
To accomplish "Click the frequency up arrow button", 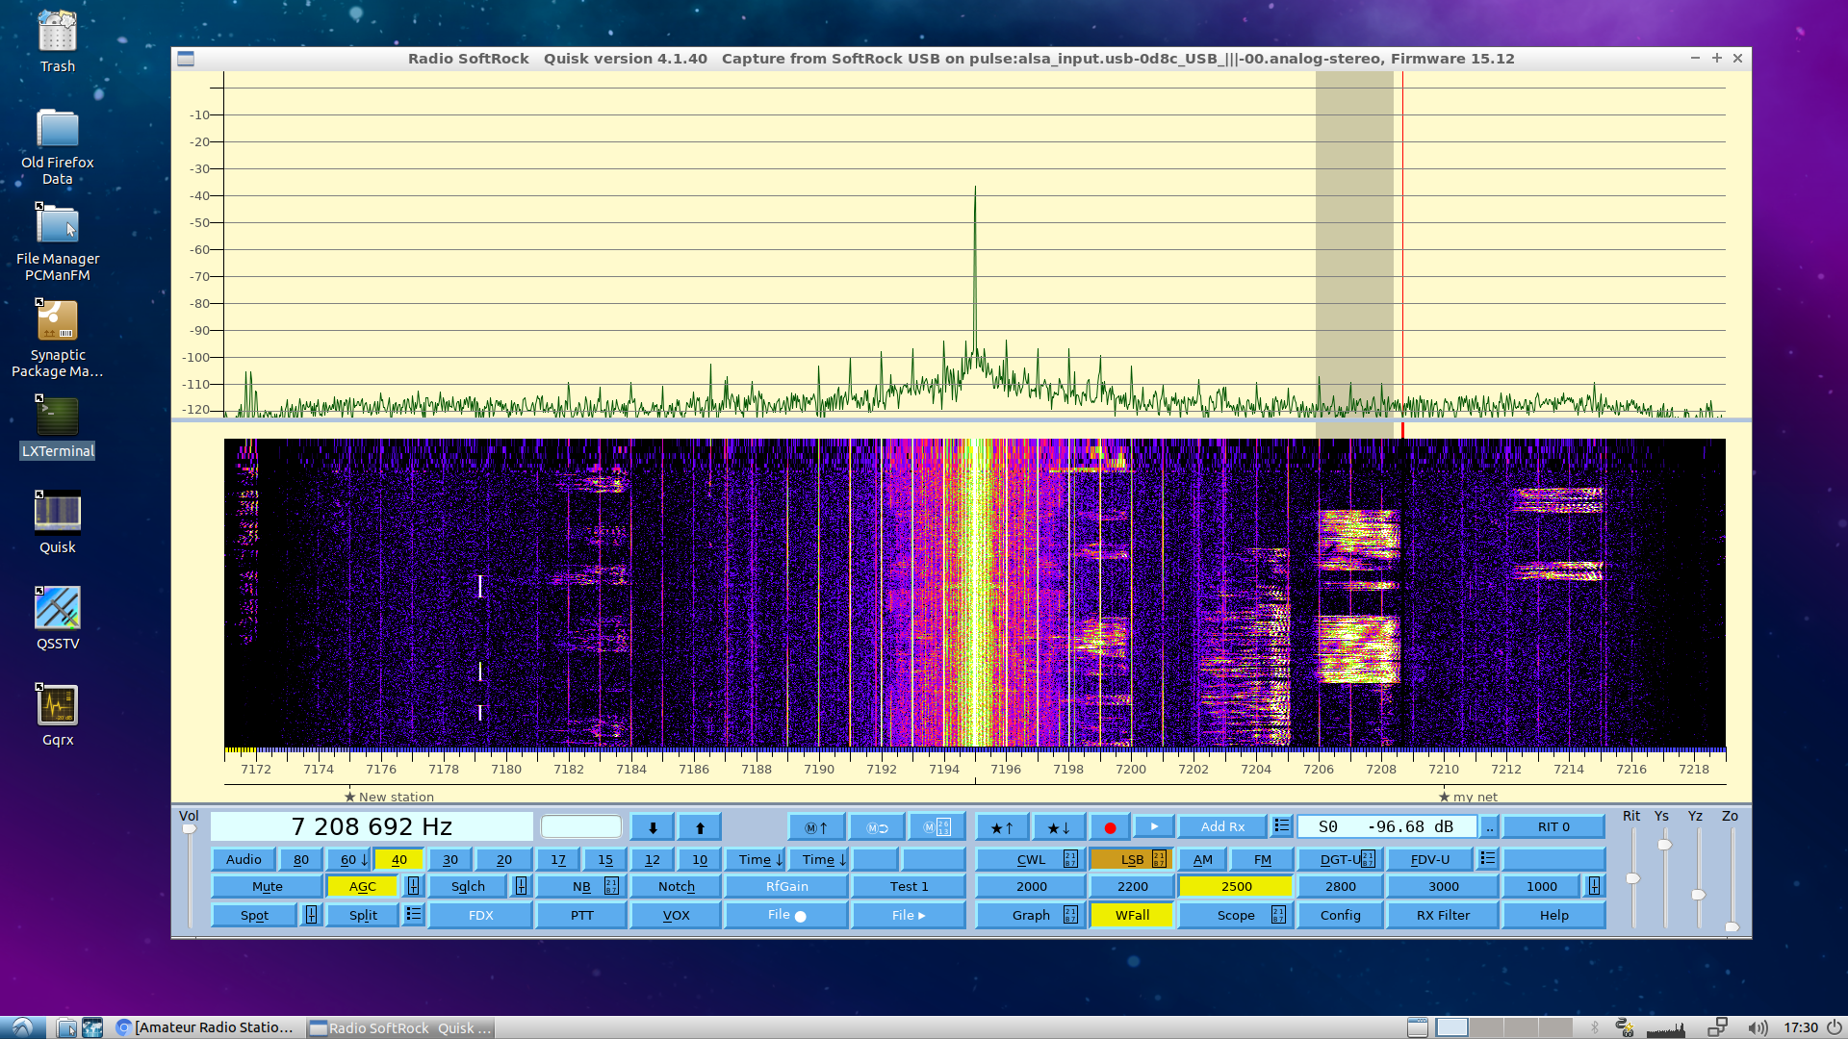I will 700,827.
